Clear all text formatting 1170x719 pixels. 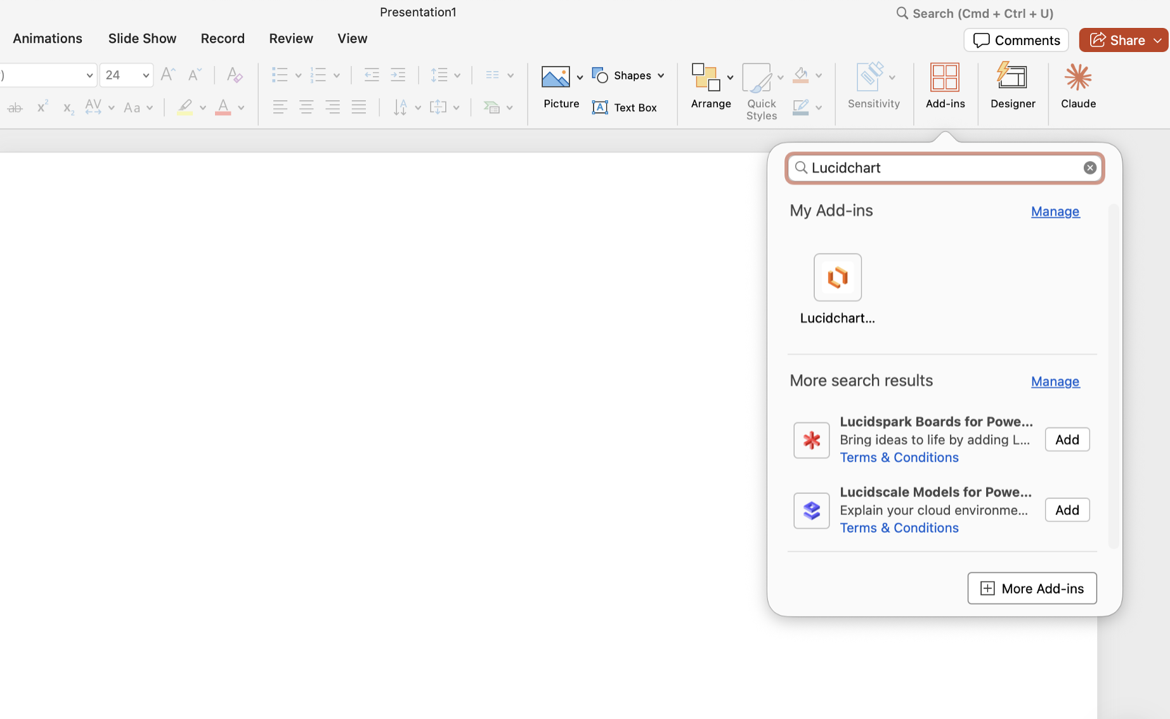(234, 75)
